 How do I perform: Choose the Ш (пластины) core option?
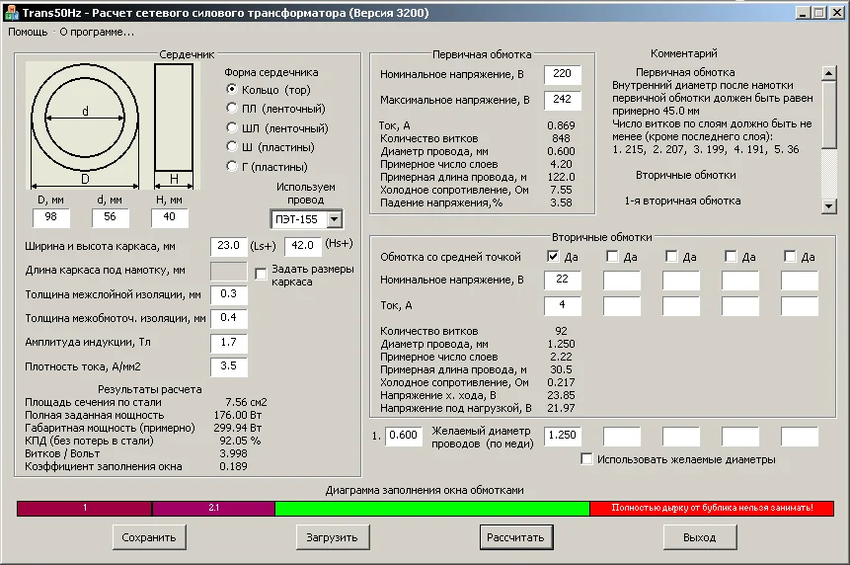click(232, 147)
